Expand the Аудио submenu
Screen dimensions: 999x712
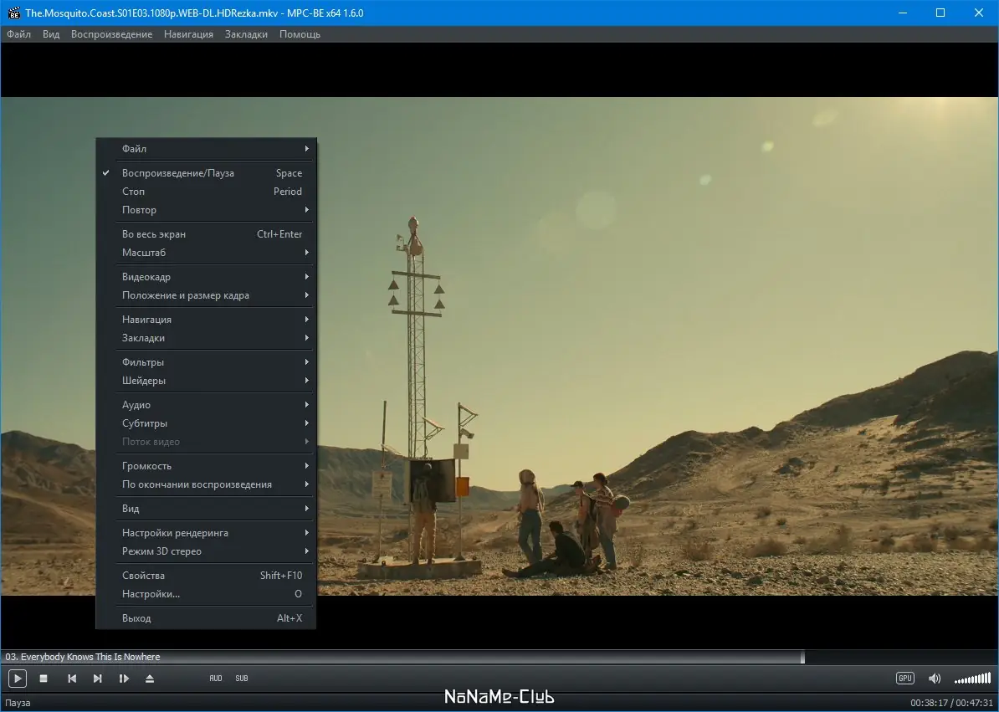click(x=206, y=405)
